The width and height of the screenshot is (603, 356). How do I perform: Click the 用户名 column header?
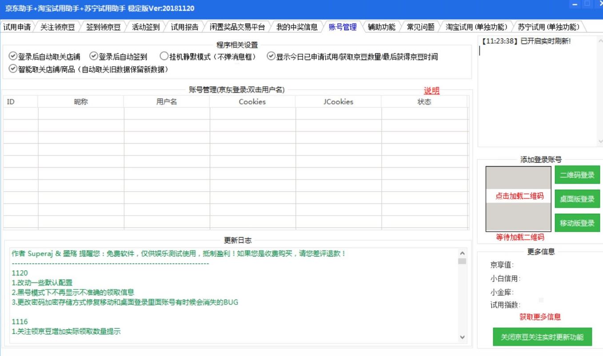tap(167, 102)
